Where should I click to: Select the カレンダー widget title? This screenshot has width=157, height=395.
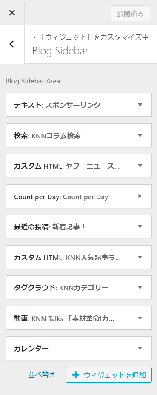(31, 349)
